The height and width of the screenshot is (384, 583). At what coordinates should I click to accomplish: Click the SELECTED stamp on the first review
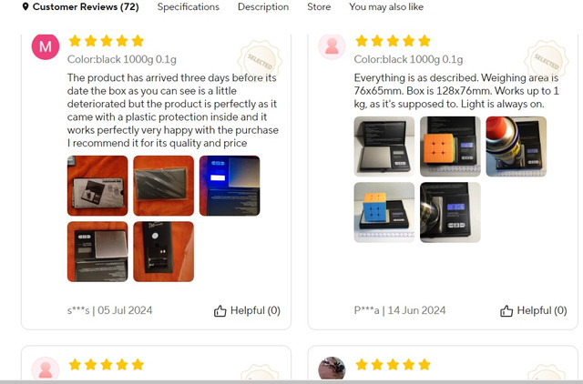coord(260,60)
